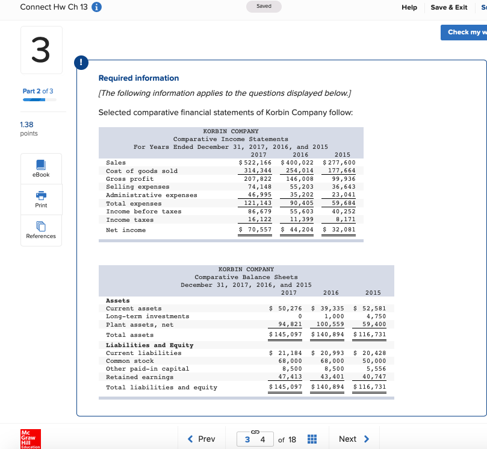This screenshot has width=487, height=449.
Task: Open the References tool
Action: click(41, 230)
